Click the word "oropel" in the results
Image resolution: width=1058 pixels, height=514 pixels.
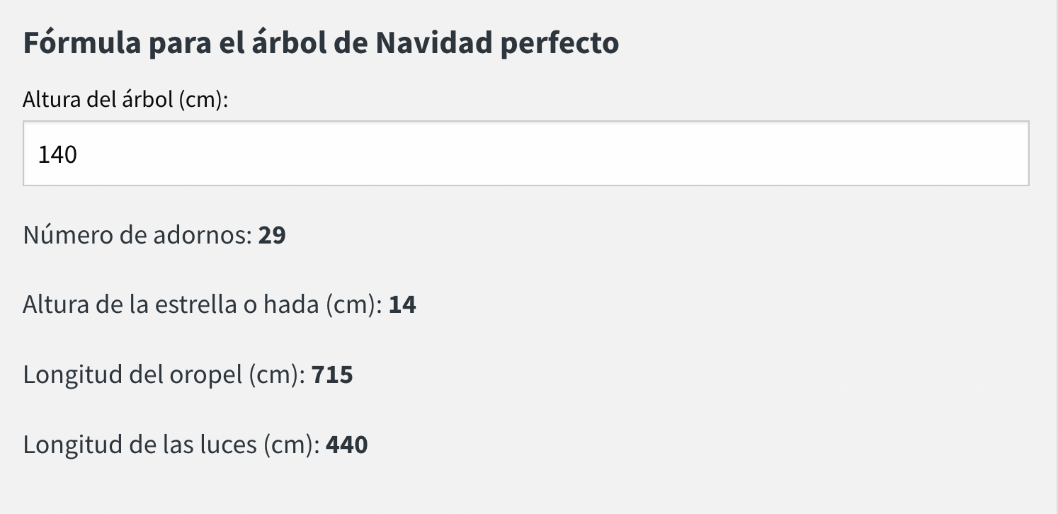point(206,375)
